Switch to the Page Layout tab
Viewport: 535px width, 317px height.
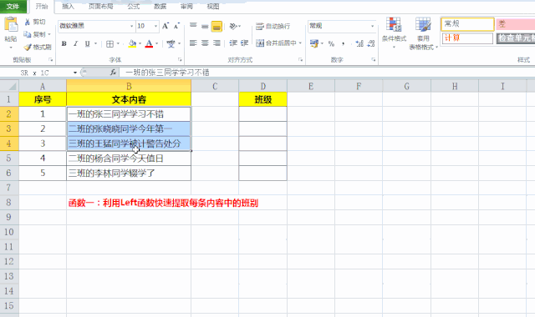[x=100, y=6]
